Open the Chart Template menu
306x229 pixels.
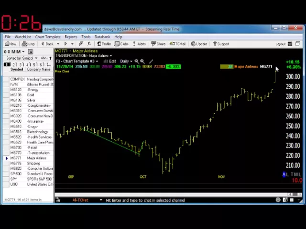[48, 37]
